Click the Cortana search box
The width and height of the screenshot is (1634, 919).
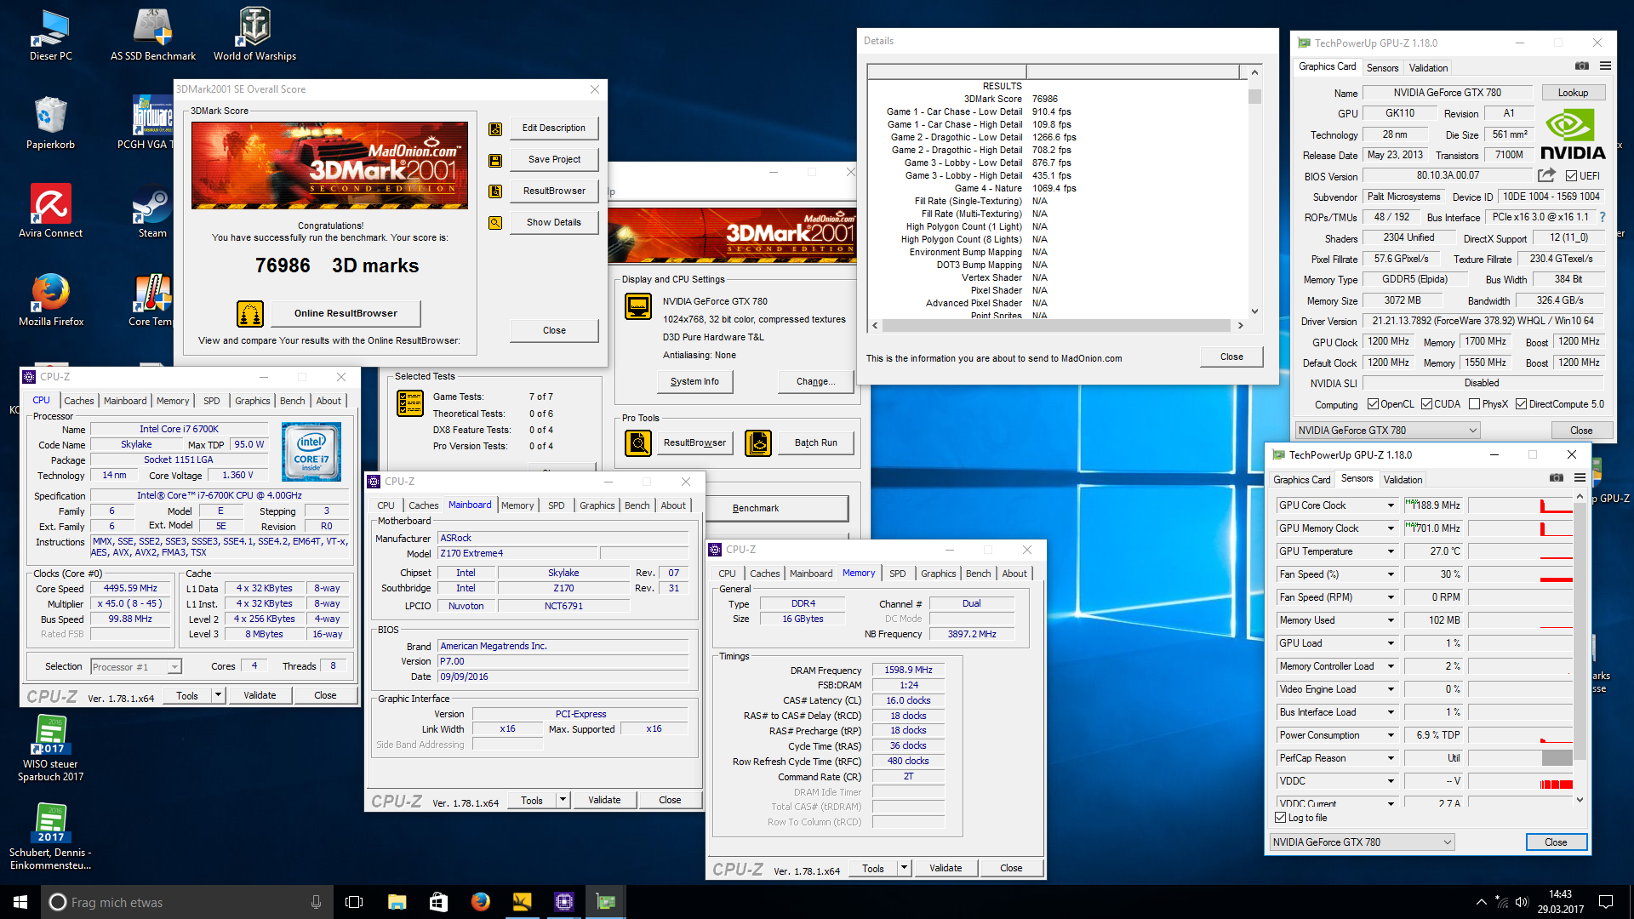coord(187,902)
